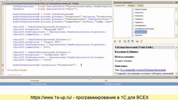This screenshot has width=178, height=100.
Task: Click the line ending with ТипыКонтрагентов.Поставщик
Action: (x=59, y=57)
